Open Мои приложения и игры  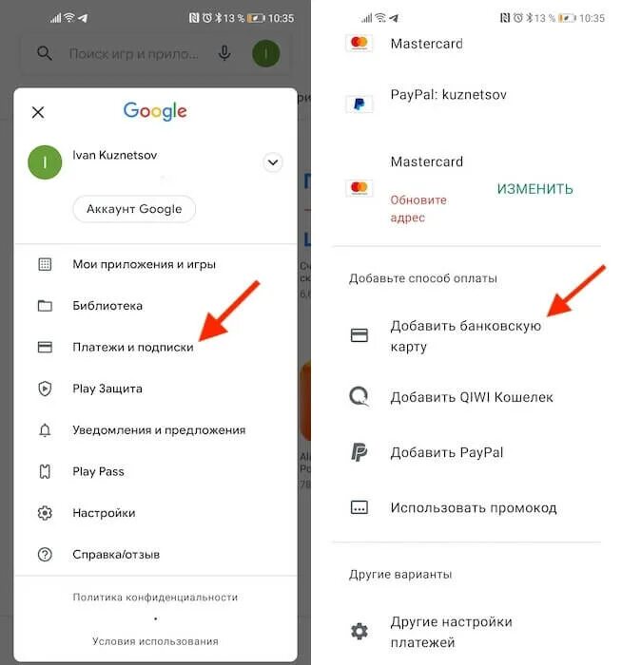pos(155,264)
